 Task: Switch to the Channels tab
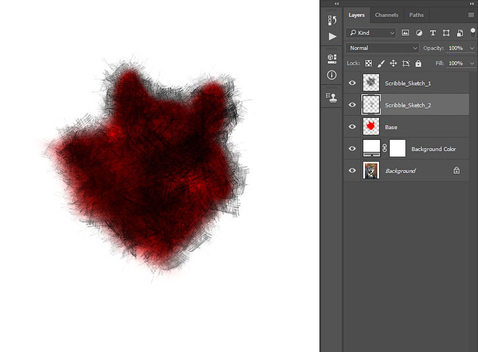point(386,15)
